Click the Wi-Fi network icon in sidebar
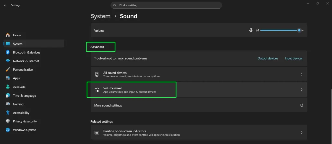 pos(8,61)
